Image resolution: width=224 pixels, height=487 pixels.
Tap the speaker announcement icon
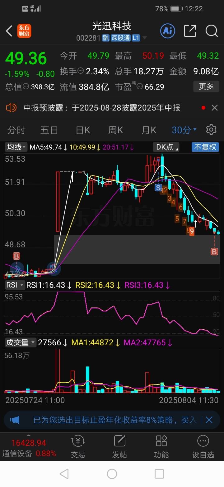click(11, 108)
